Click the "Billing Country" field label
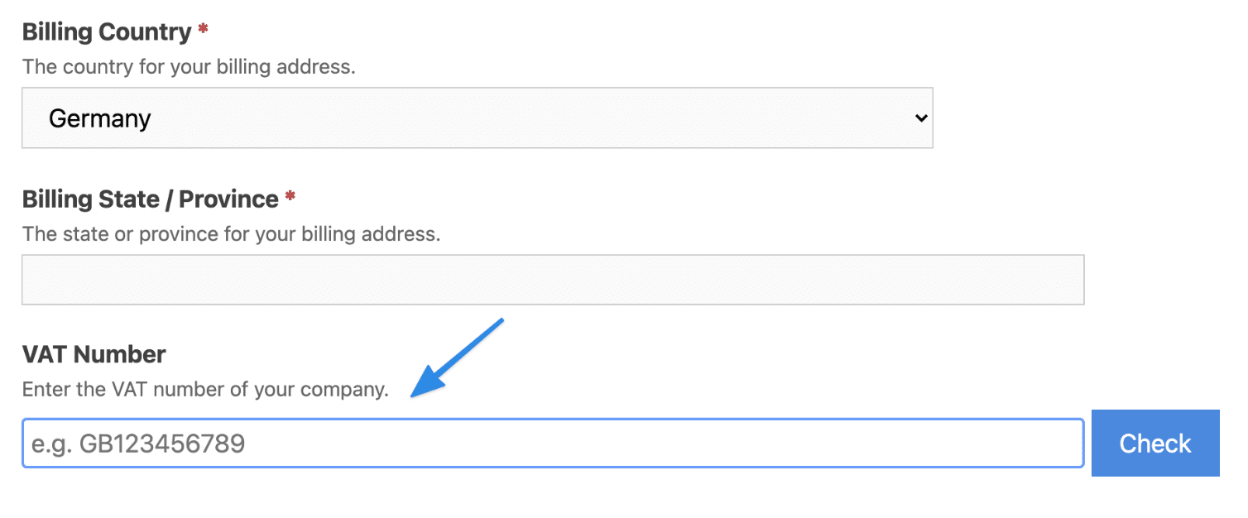1248x518 pixels. 107,32
